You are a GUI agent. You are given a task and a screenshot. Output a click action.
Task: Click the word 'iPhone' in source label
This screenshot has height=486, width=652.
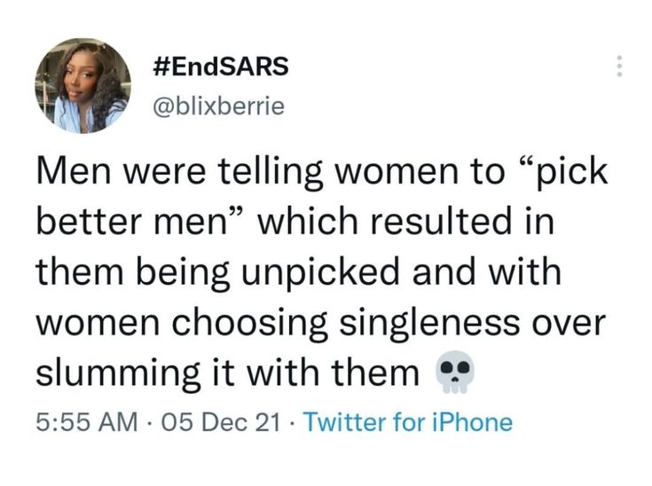[x=472, y=422]
